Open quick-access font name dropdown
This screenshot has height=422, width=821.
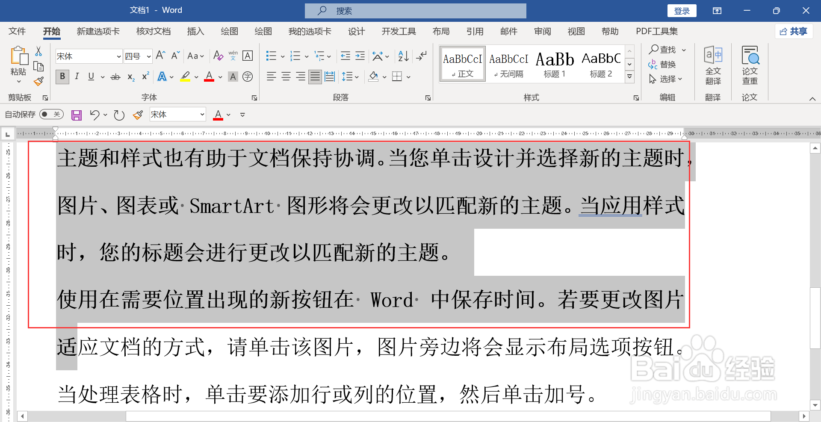pyautogui.click(x=202, y=115)
